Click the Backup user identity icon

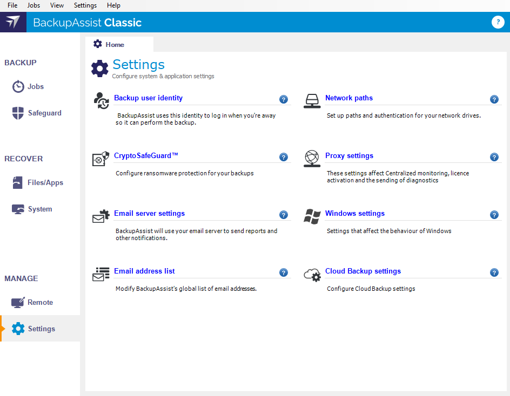(101, 101)
